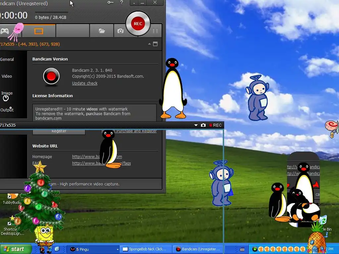Click Gary the snail at the screen edge
The height and width of the screenshot is (254, 339).
coord(332,129)
